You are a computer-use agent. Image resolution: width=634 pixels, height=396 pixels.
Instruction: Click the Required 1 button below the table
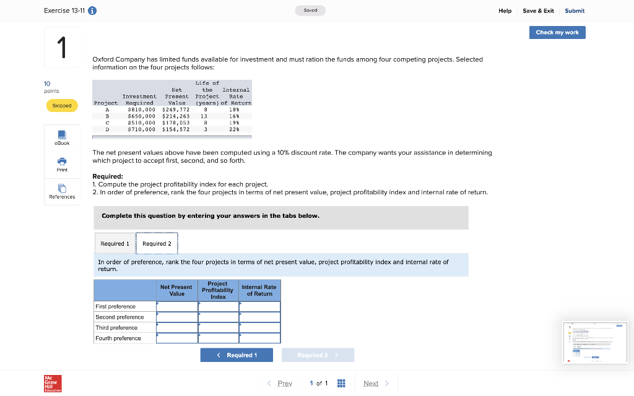(237, 354)
